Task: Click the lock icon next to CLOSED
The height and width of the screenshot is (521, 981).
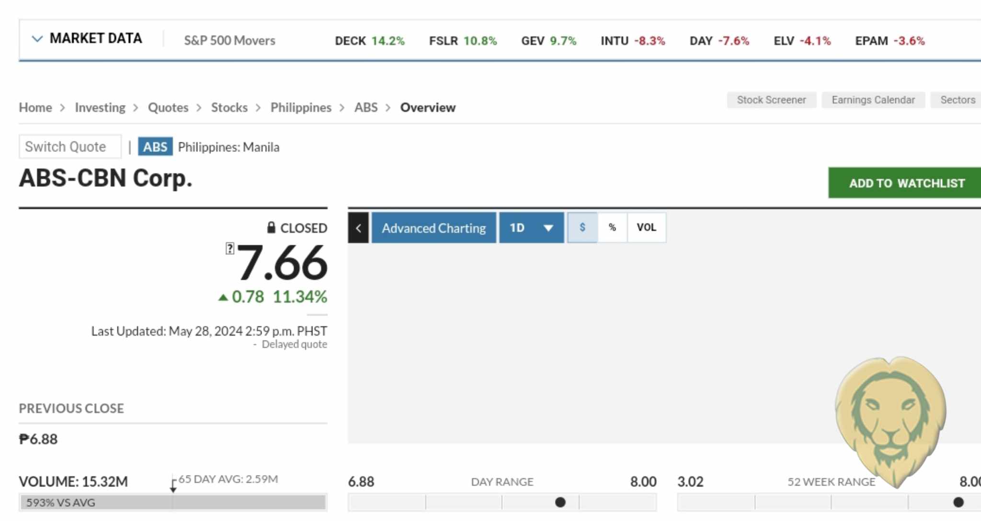Action: [x=271, y=227]
